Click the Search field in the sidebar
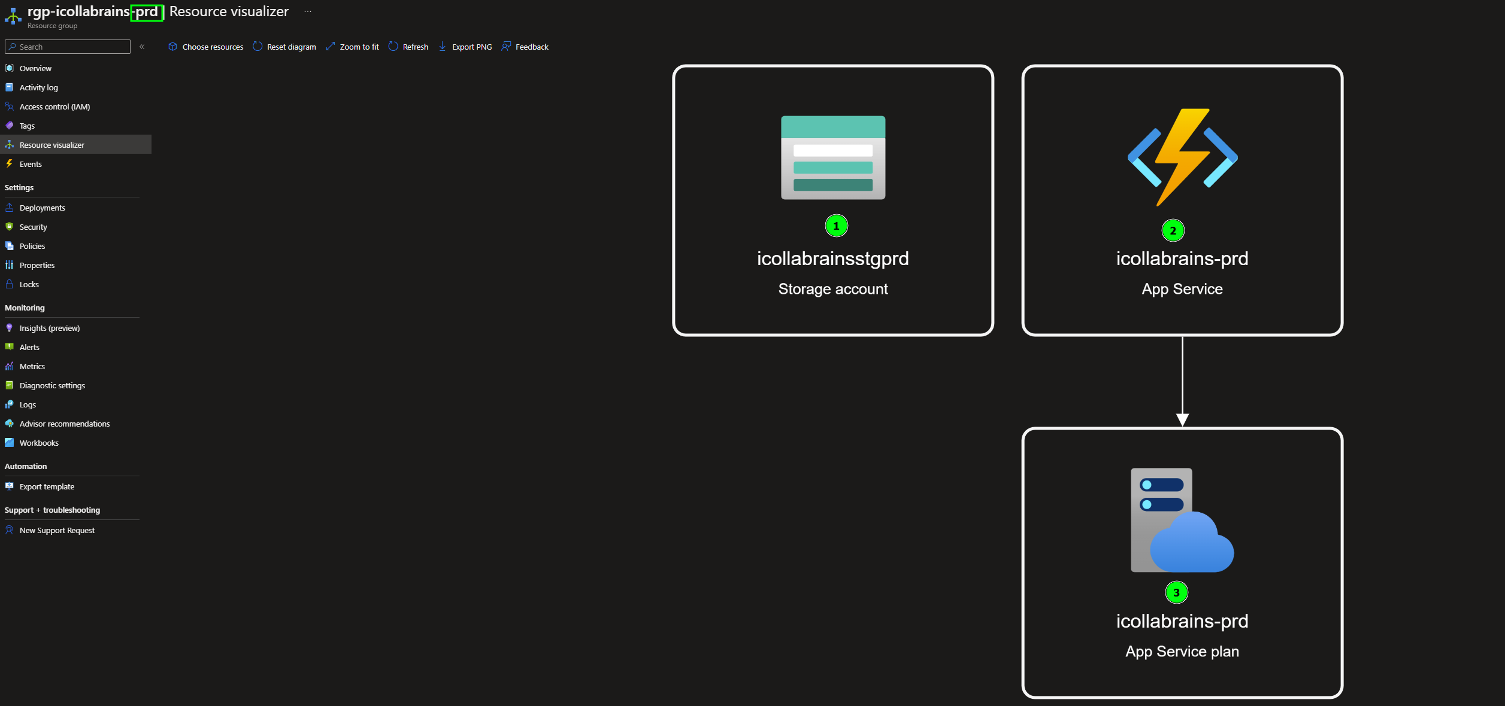This screenshot has height=706, width=1505. point(68,47)
